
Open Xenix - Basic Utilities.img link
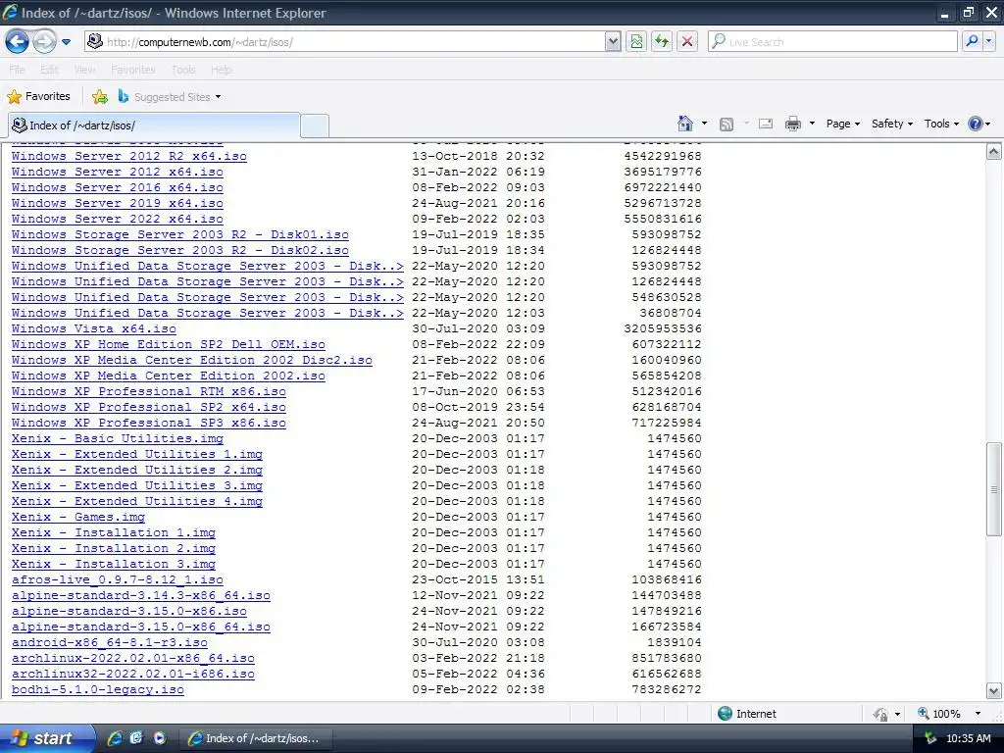118,438
